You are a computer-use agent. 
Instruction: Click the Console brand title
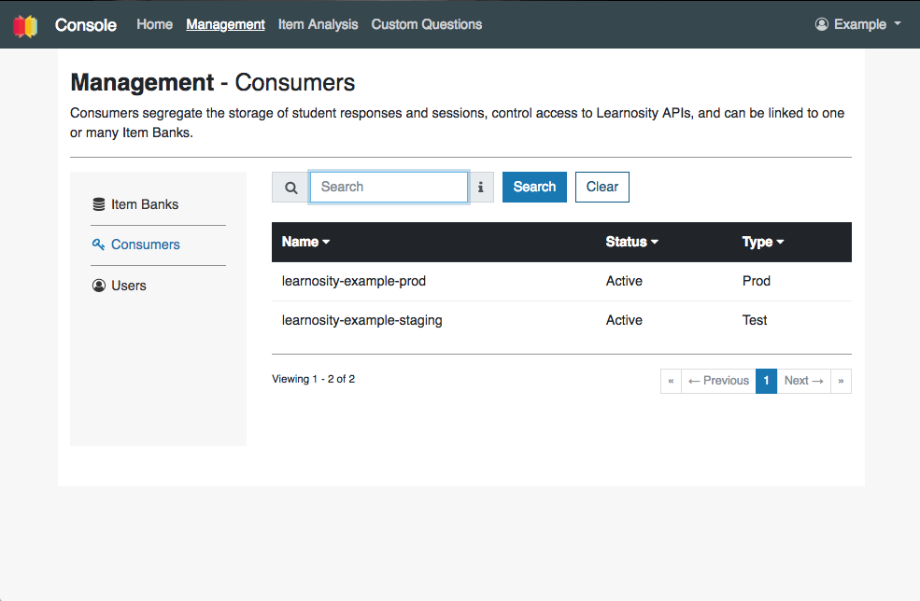[86, 24]
